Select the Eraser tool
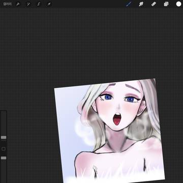Viewport: 183px width, 183px height. click(154, 4)
